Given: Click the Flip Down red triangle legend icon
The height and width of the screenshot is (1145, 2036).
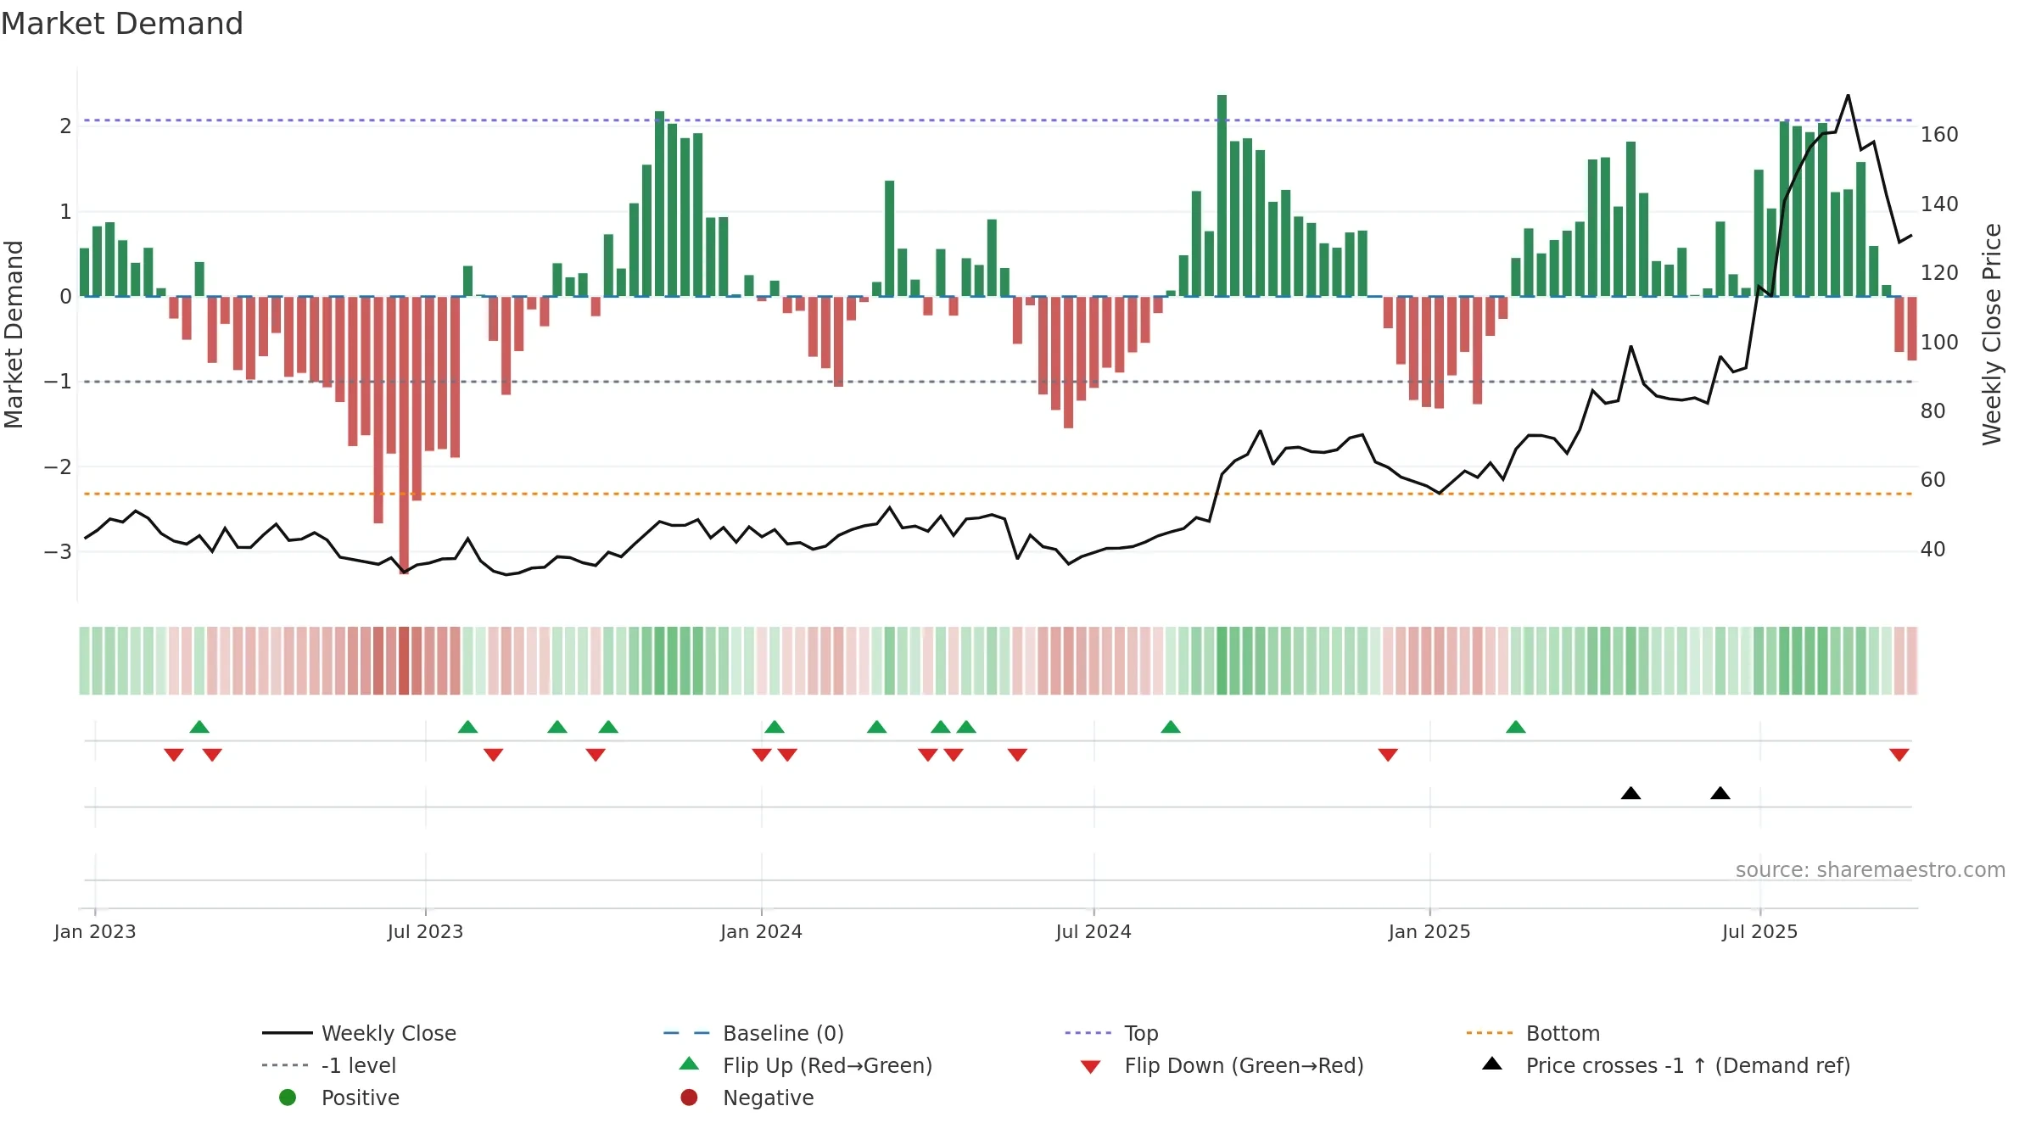Looking at the screenshot, I should 1090,1067.
